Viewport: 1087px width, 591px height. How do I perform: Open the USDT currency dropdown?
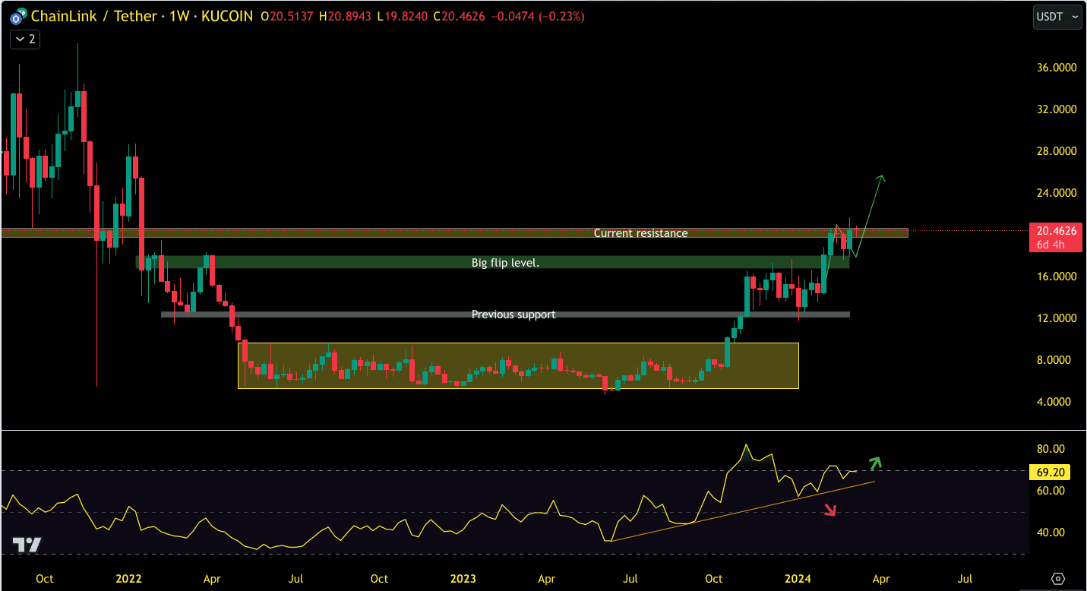pos(1057,17)
